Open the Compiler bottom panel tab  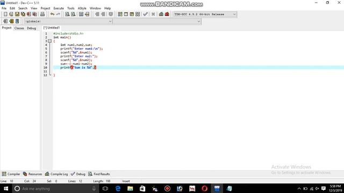(x=11, y=174)
